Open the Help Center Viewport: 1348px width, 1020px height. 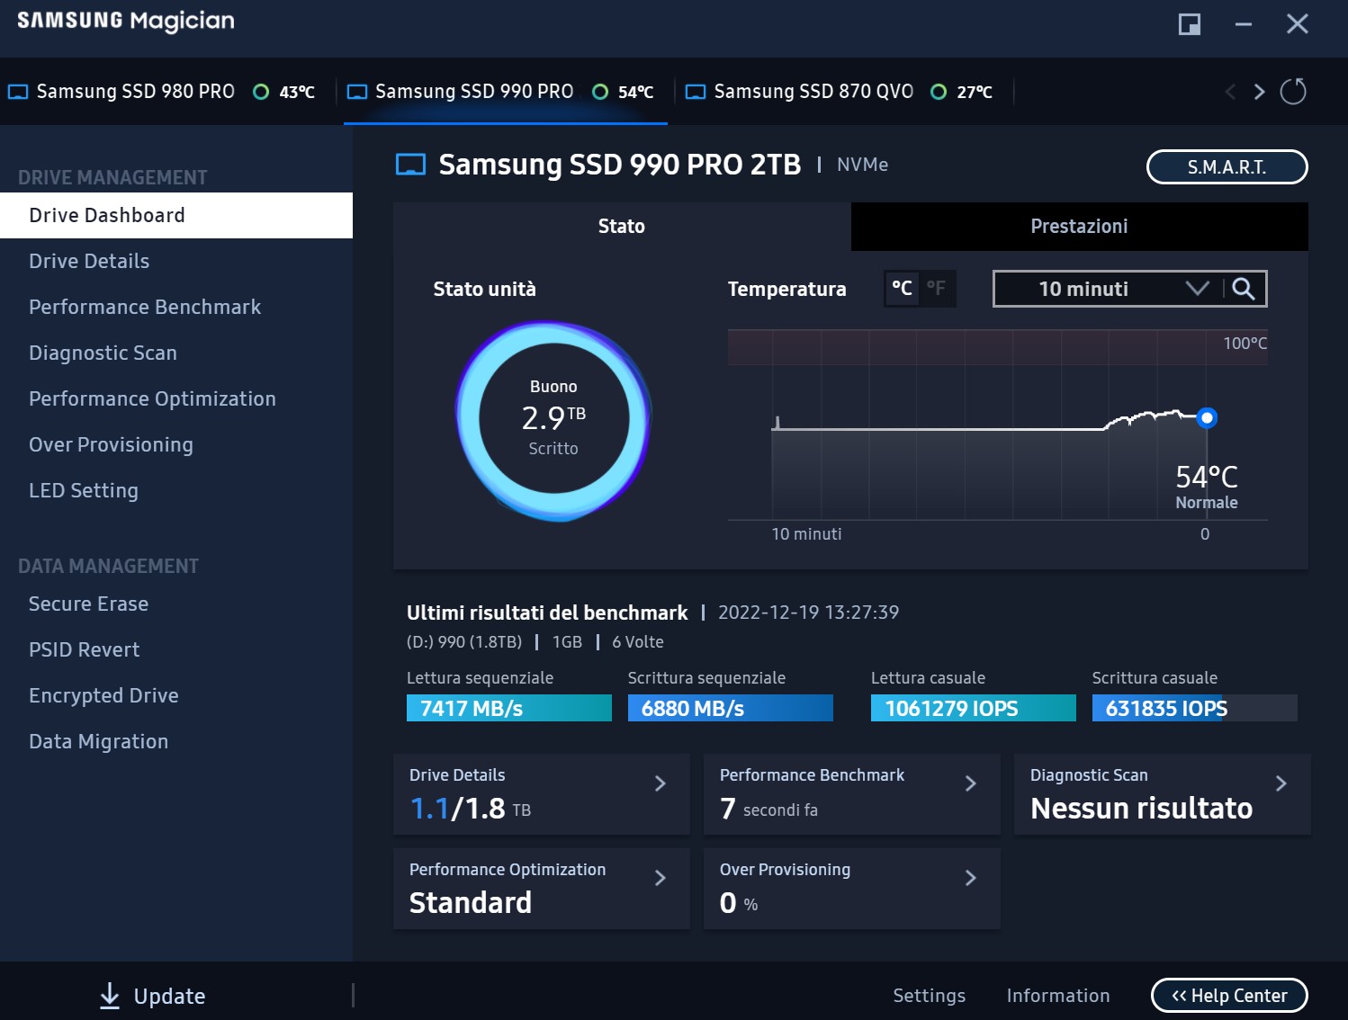(1229, 996)
